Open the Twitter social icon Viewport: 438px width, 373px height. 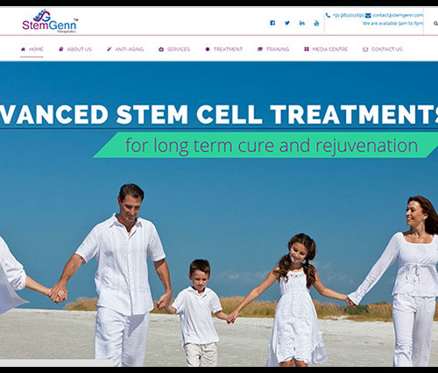pos(287,23)
